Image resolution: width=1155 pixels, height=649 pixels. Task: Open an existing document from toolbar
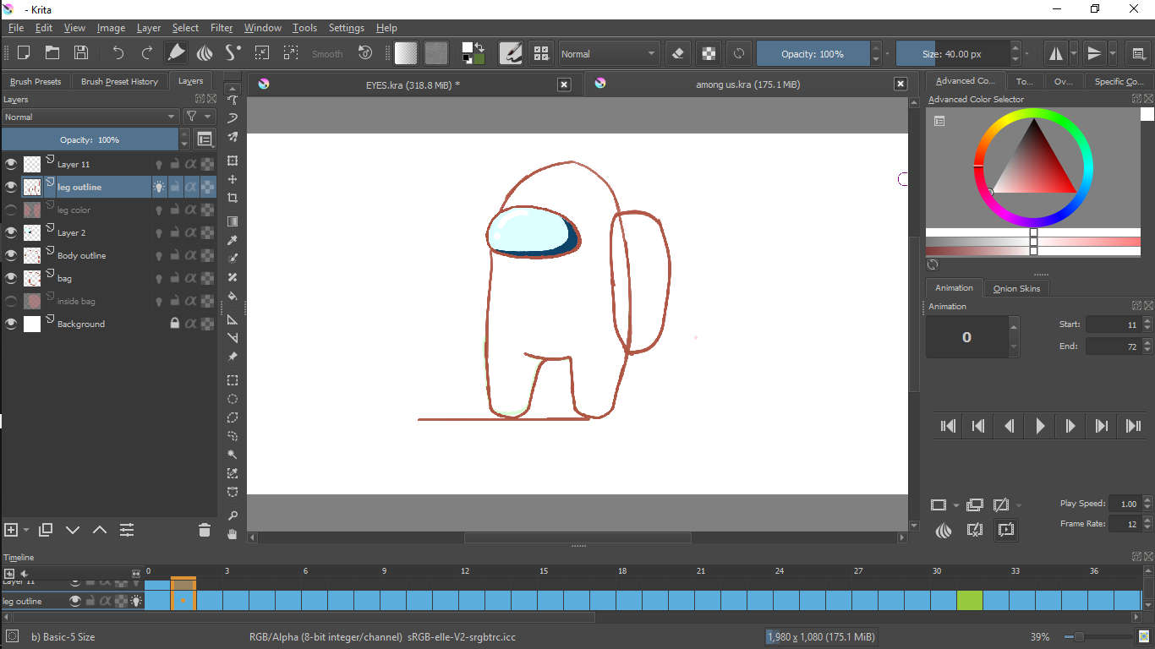[52, 52]
